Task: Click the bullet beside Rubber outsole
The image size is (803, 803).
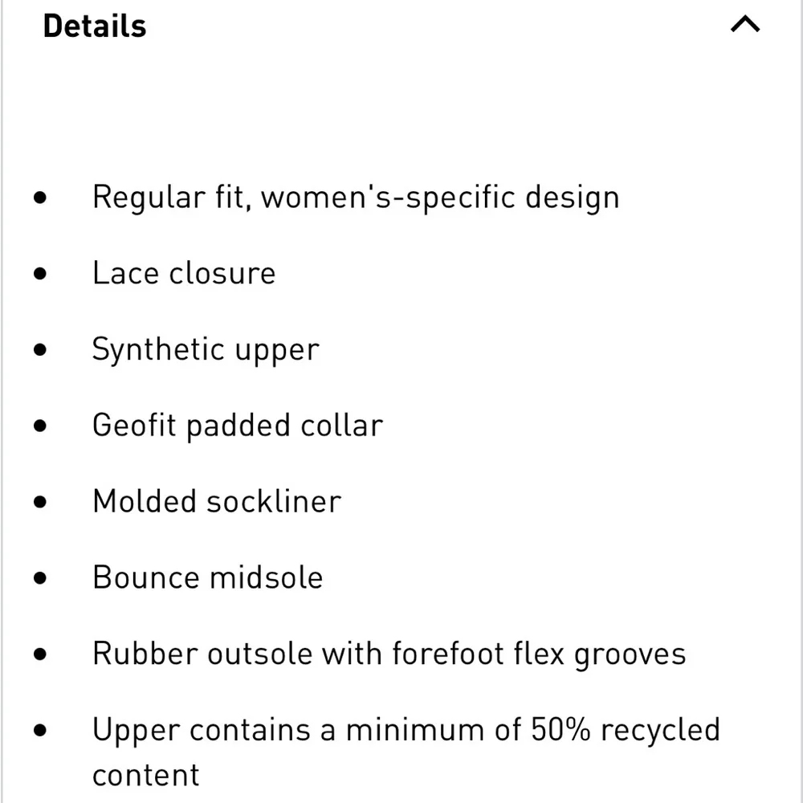Action: [x=41, y=654]
